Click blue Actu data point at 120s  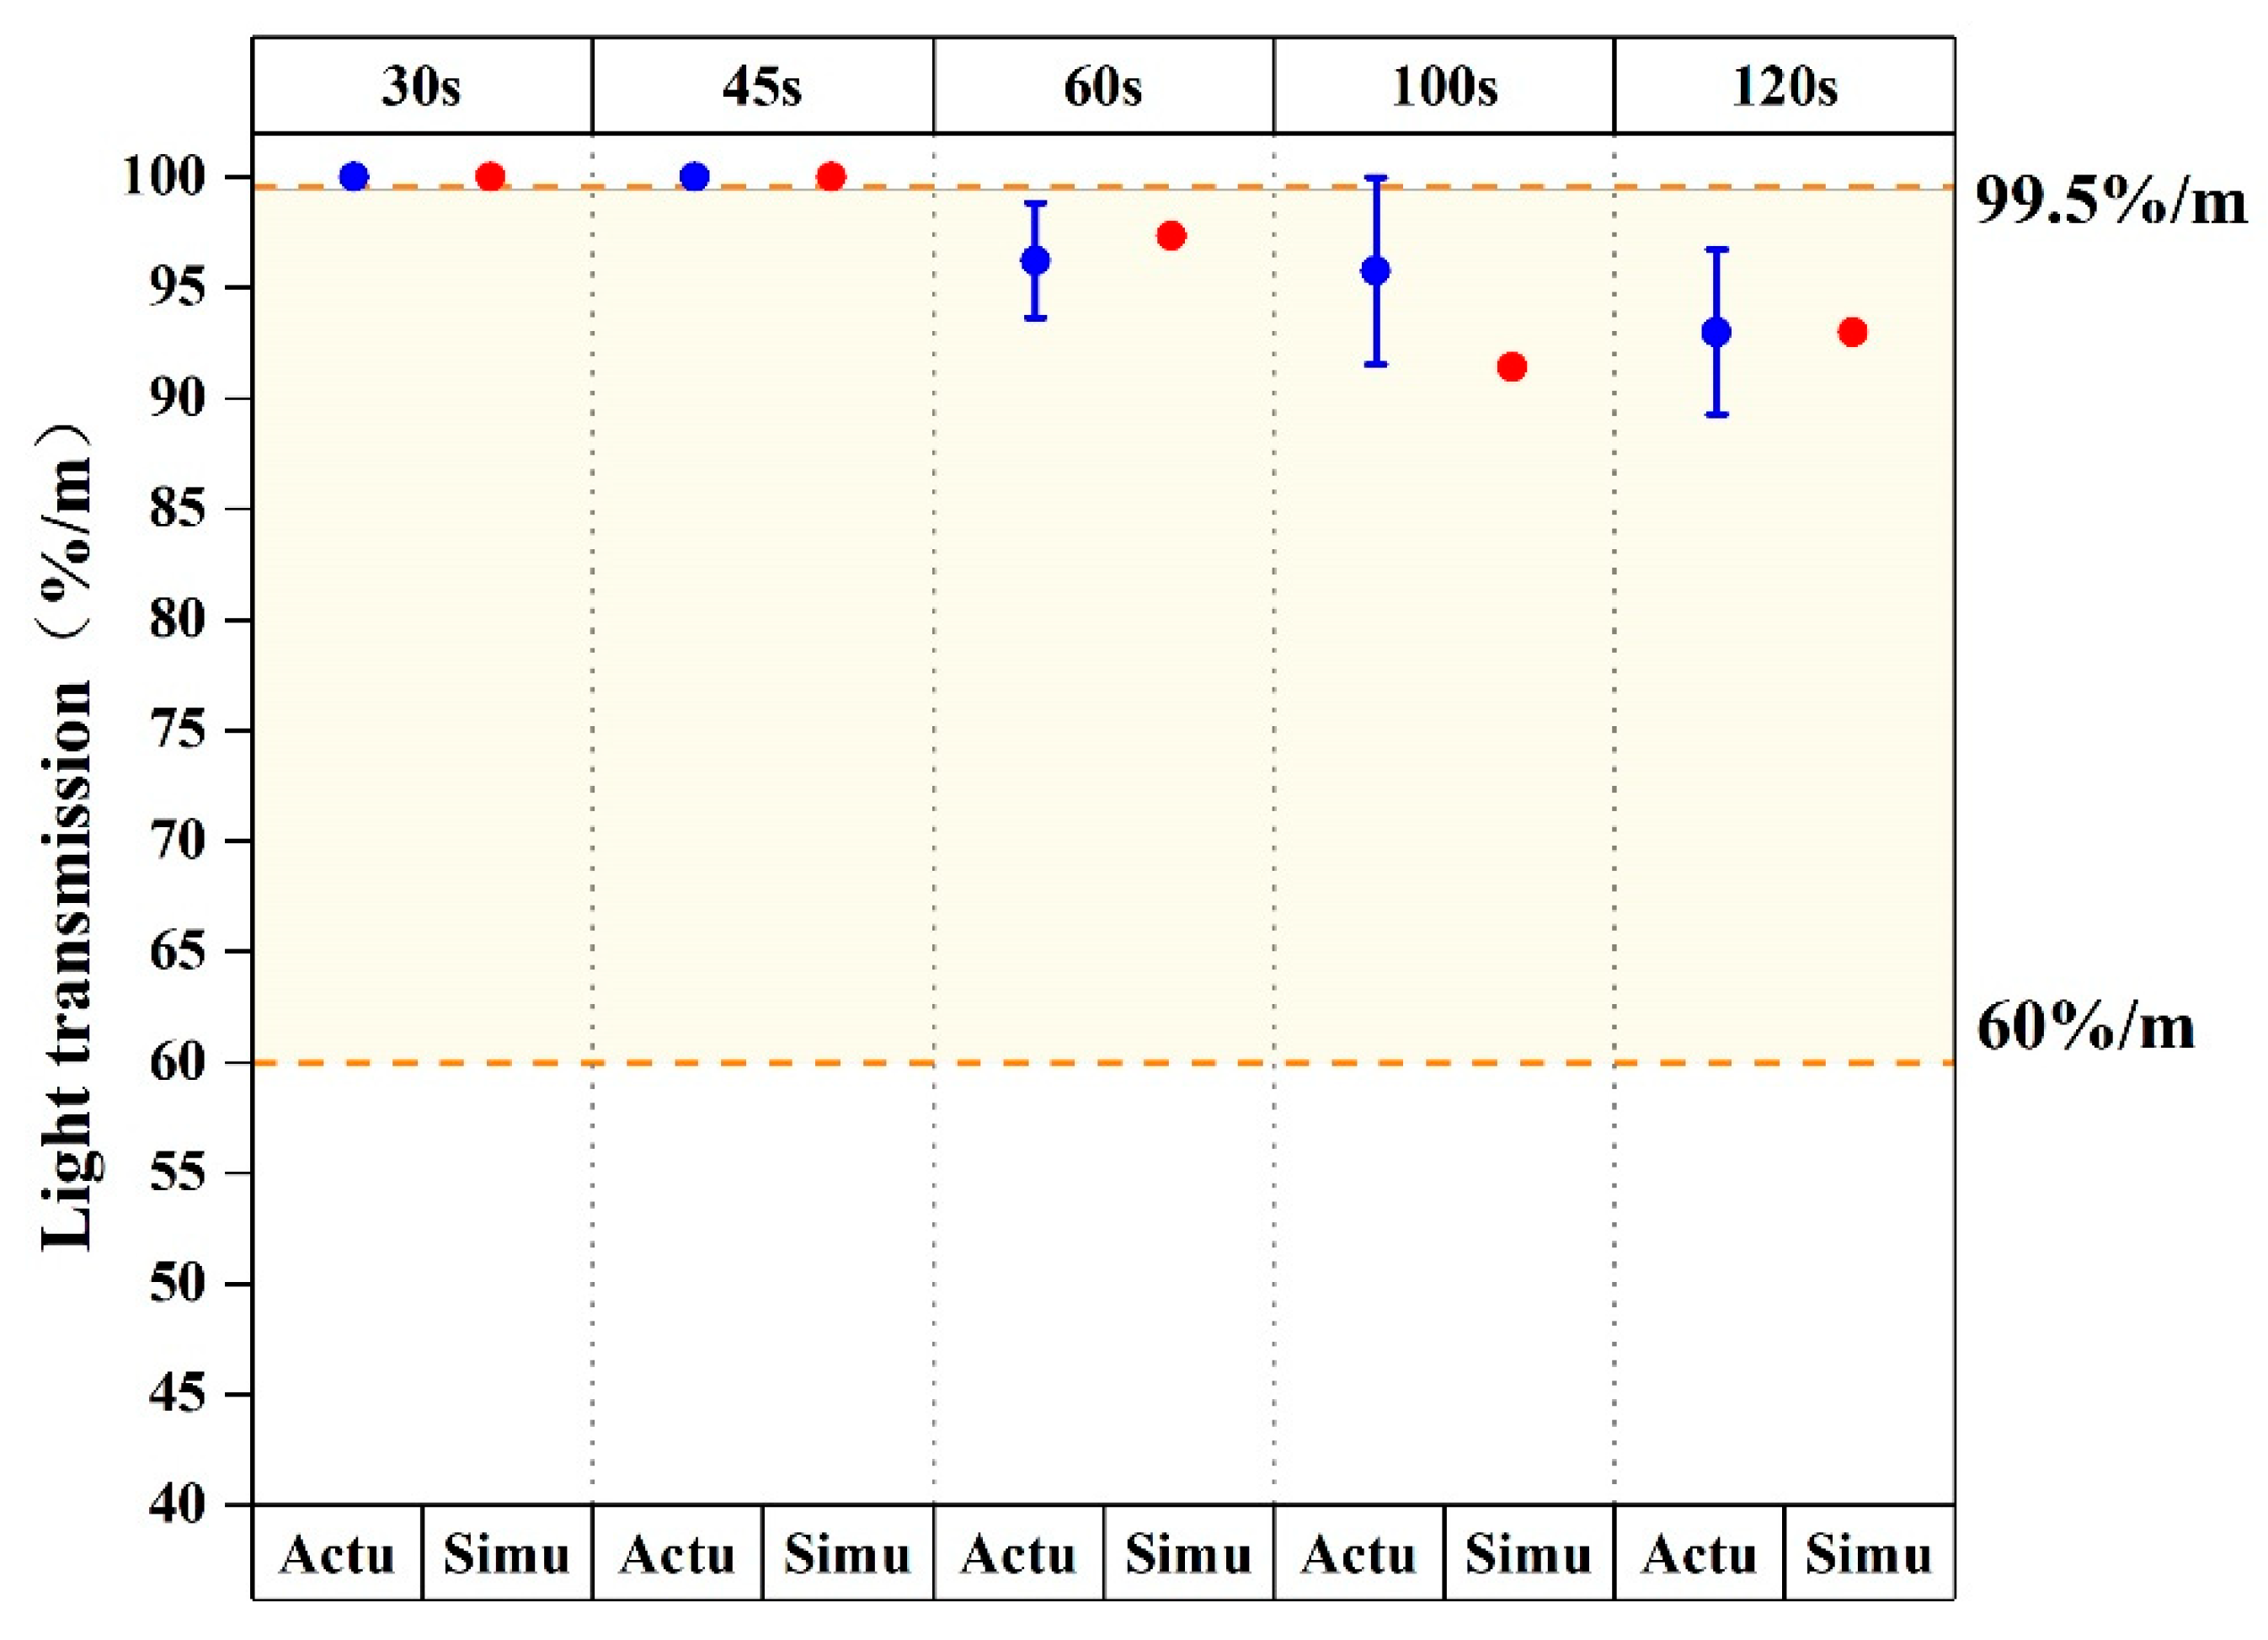pyautogui.click(x=1716, y=332)
